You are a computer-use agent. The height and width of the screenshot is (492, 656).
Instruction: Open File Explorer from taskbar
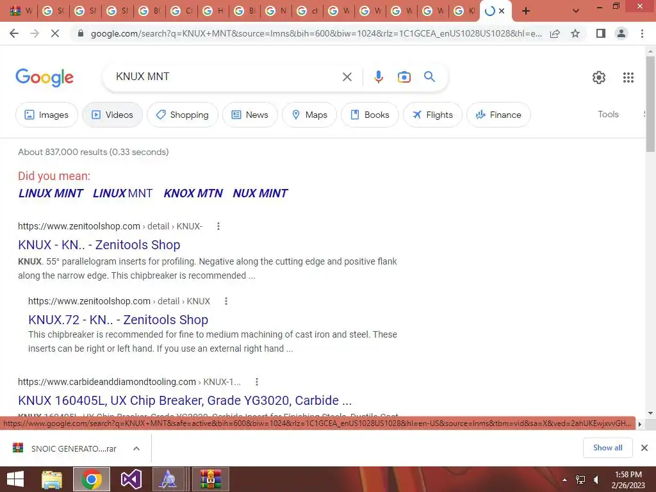[x=52, y=479]
